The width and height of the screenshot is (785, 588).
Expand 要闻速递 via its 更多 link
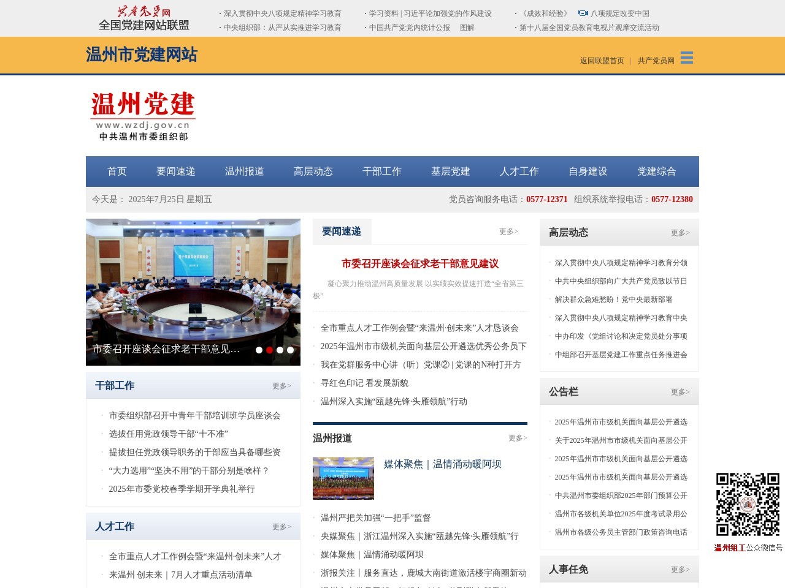click(507, 232)
